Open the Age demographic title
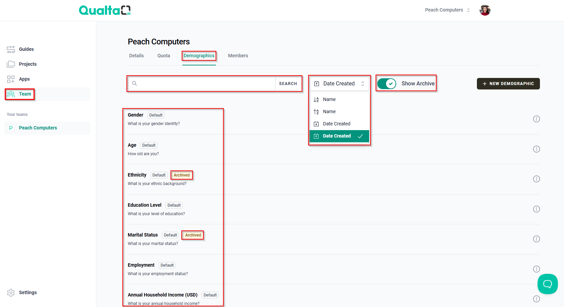Image resolution: width=564 pixels, height=307 pixels. point(132,145)
